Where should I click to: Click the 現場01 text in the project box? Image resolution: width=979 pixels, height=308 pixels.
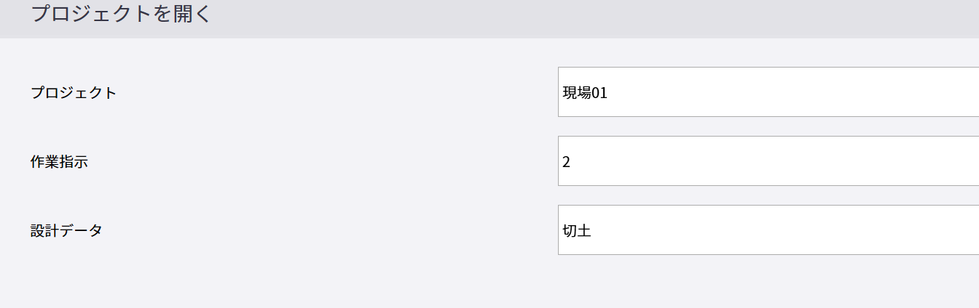[585, 93]
